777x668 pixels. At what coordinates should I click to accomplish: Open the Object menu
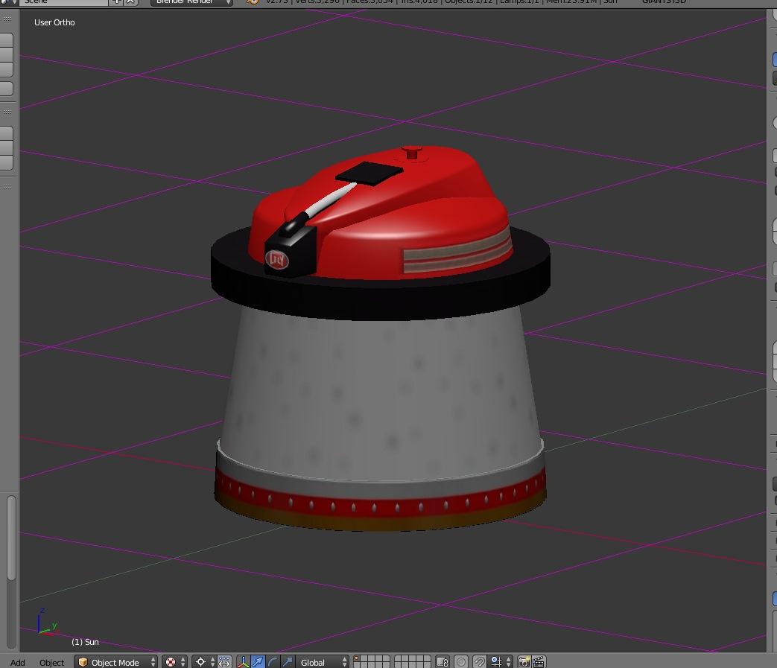click(51, 662)
